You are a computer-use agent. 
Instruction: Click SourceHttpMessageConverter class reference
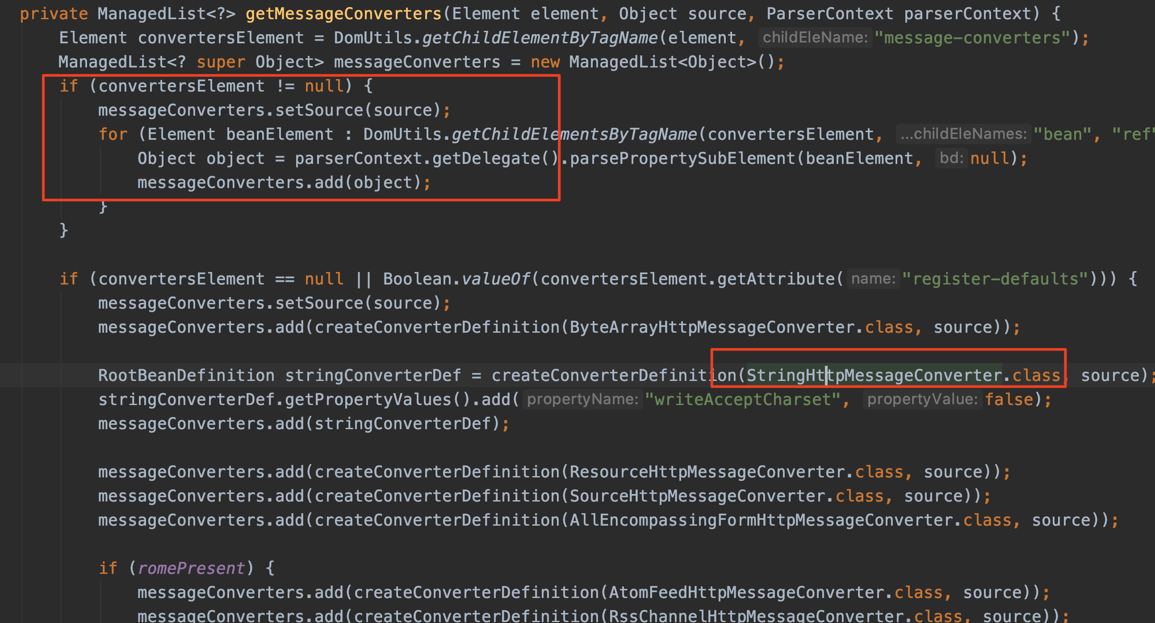point(697,497)
